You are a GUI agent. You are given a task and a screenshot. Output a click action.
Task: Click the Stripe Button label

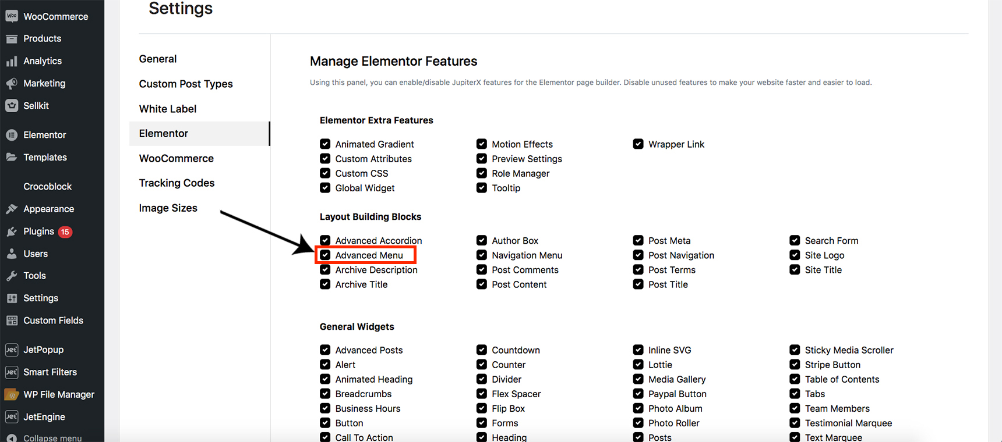pyautogui.click(x=832, y=365)
